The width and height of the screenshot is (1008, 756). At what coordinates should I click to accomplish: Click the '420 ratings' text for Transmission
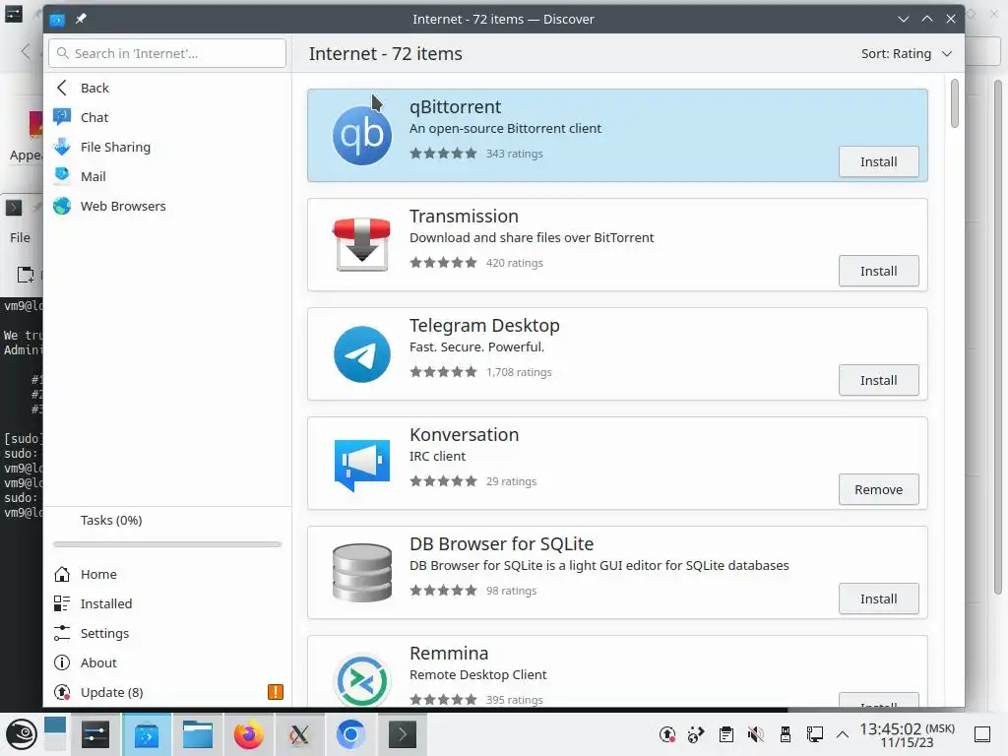click(x=514, y=263)
